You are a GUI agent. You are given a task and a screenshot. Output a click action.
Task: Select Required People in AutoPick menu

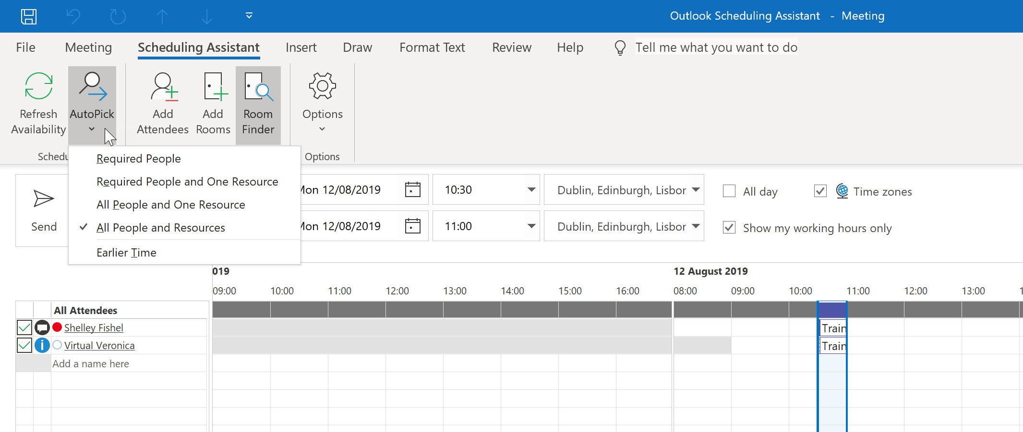(185, 159)
